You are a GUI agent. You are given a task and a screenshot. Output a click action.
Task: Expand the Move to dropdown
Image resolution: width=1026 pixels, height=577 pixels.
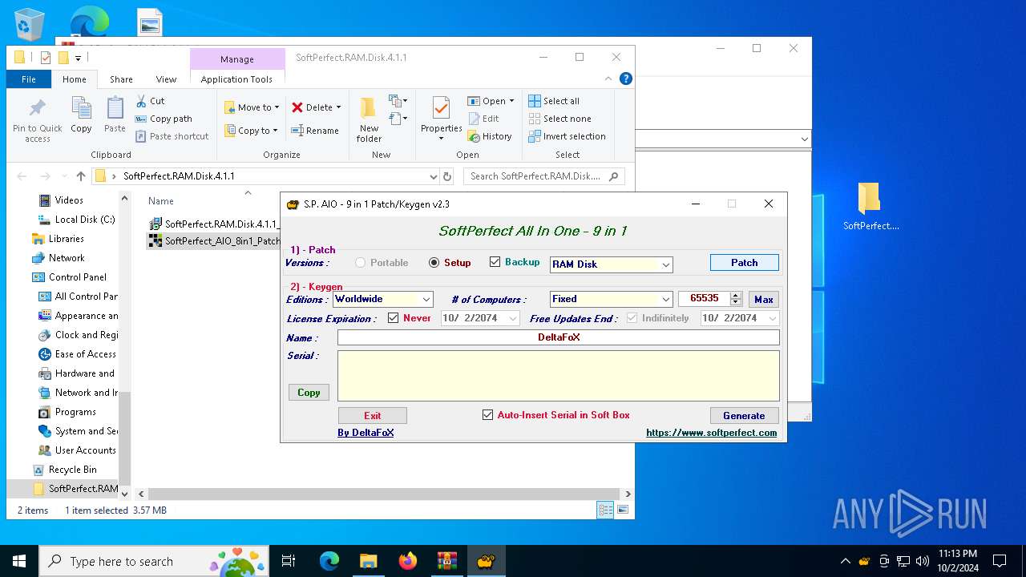click(277, 107)
